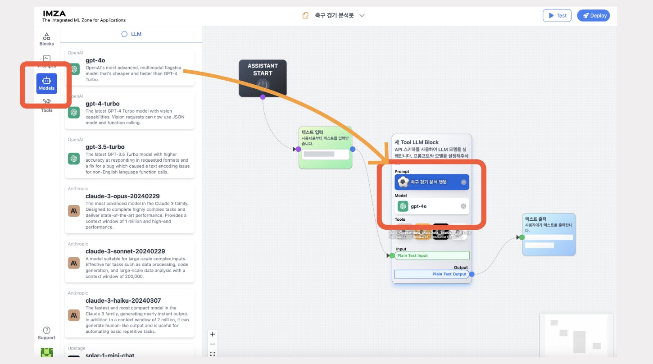This screenshot has width=653, height=364.
Task: Select the 텍스트 입력 block title
Action: click(x=313, y=132)
